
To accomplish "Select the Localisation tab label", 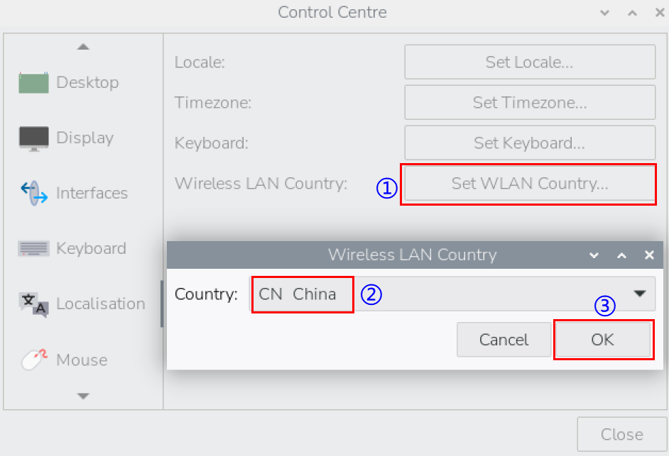I will 100,304.
